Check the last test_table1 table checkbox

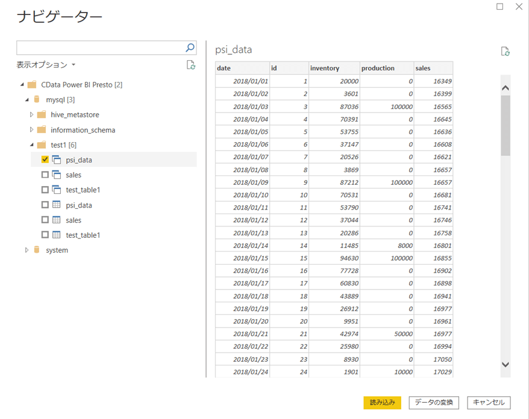tap(45, 235)
